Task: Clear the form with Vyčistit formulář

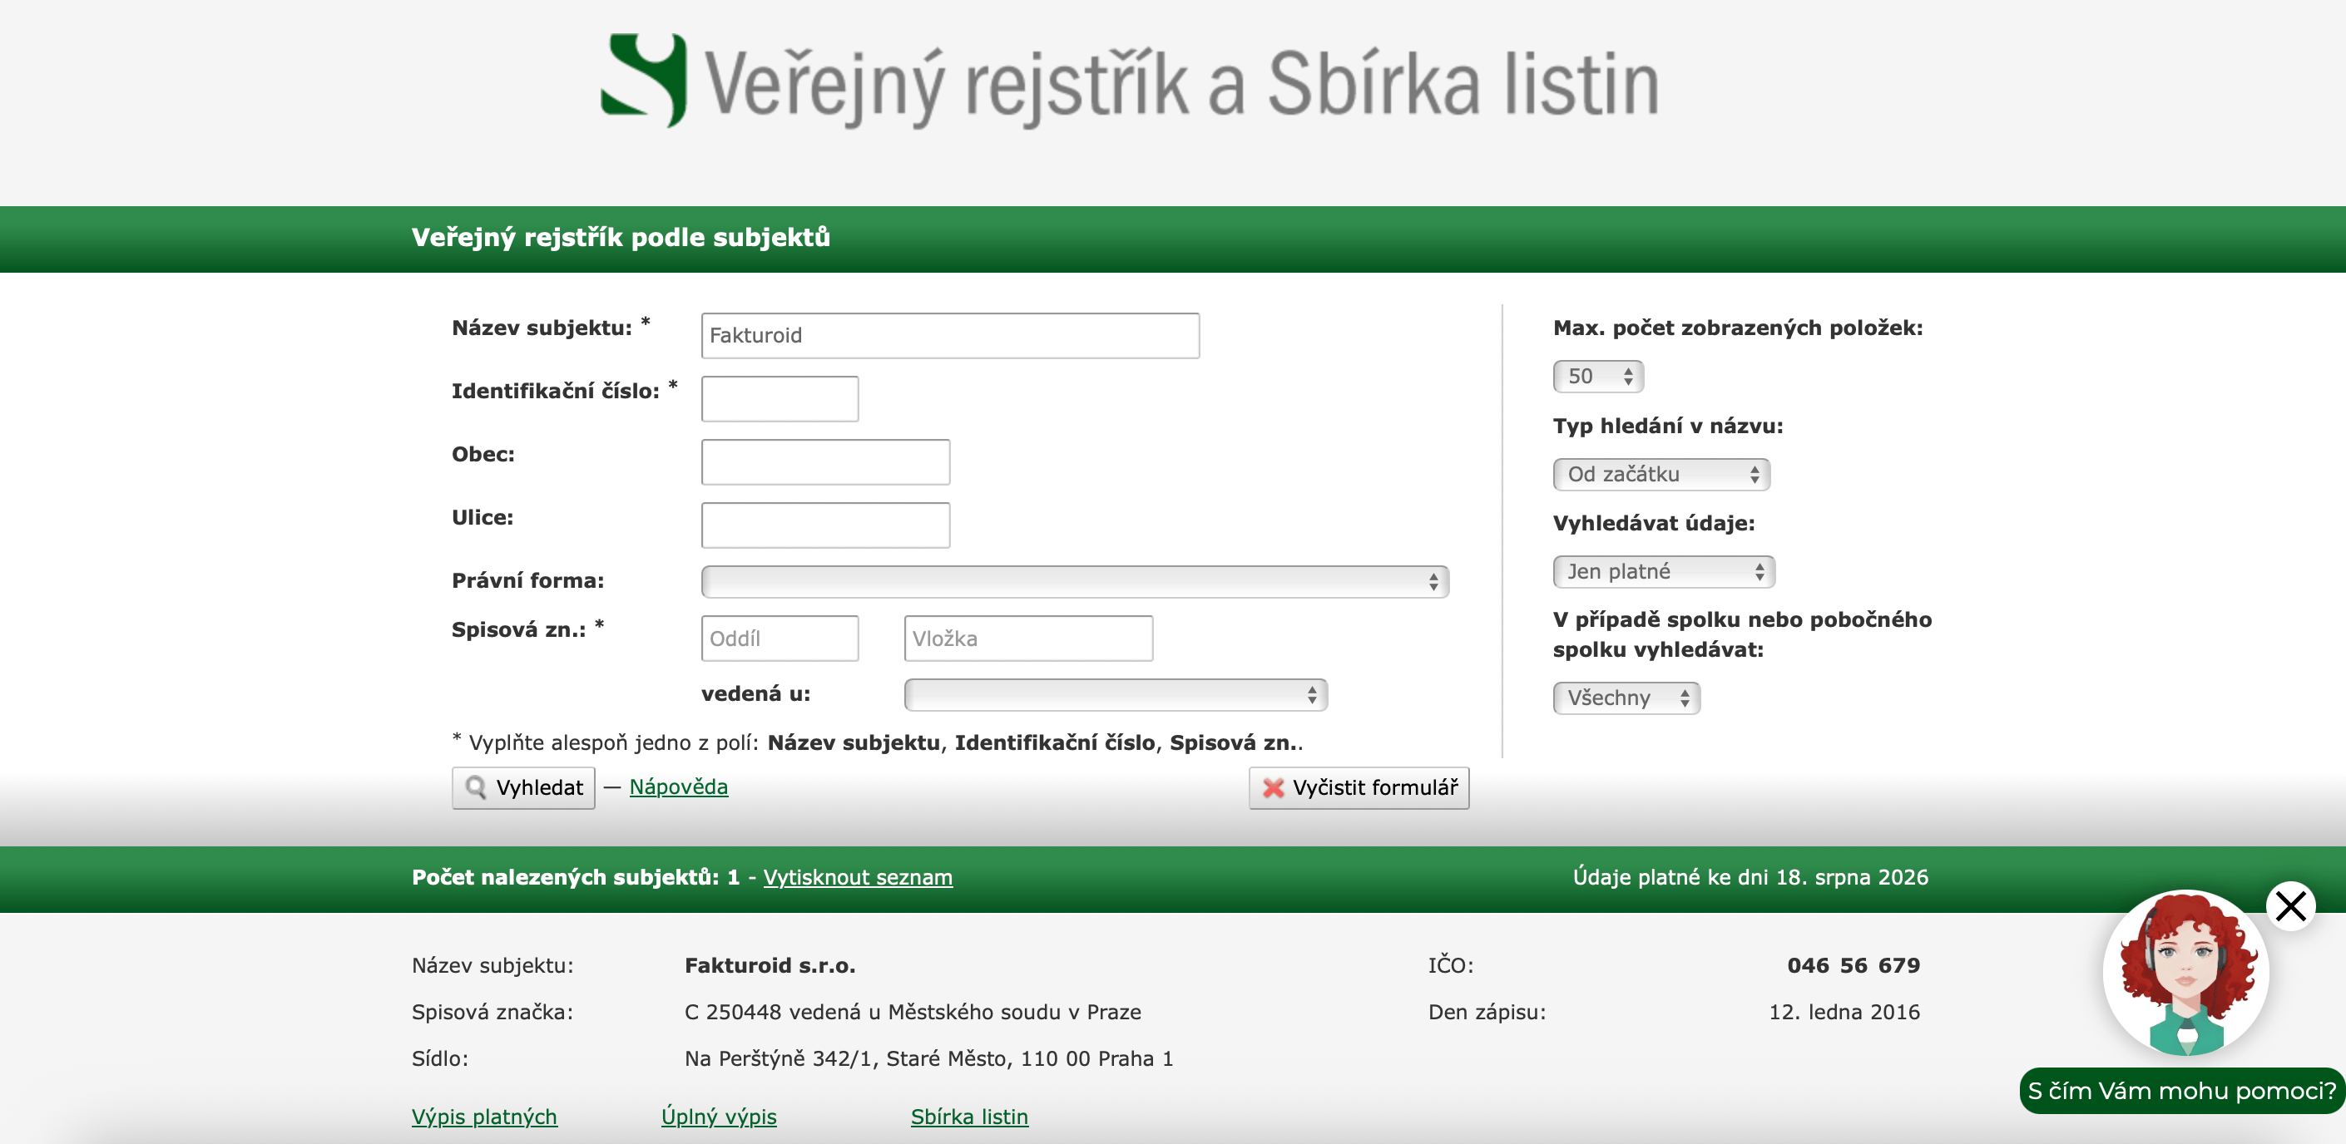Action: [1359, 787]
